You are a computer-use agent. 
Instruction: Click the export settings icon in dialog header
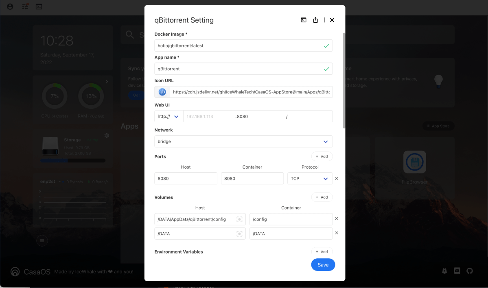315,20
